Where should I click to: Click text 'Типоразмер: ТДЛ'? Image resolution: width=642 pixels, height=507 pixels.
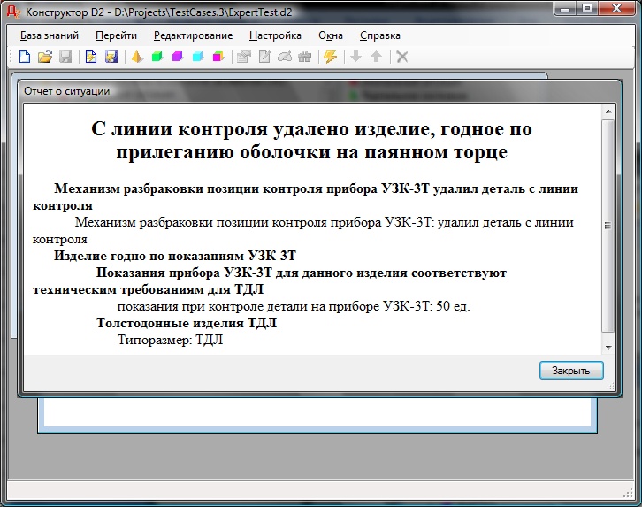click(171, 340)
